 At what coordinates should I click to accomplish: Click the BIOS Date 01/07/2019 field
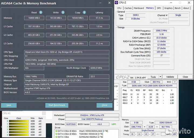tap(71, 124)
